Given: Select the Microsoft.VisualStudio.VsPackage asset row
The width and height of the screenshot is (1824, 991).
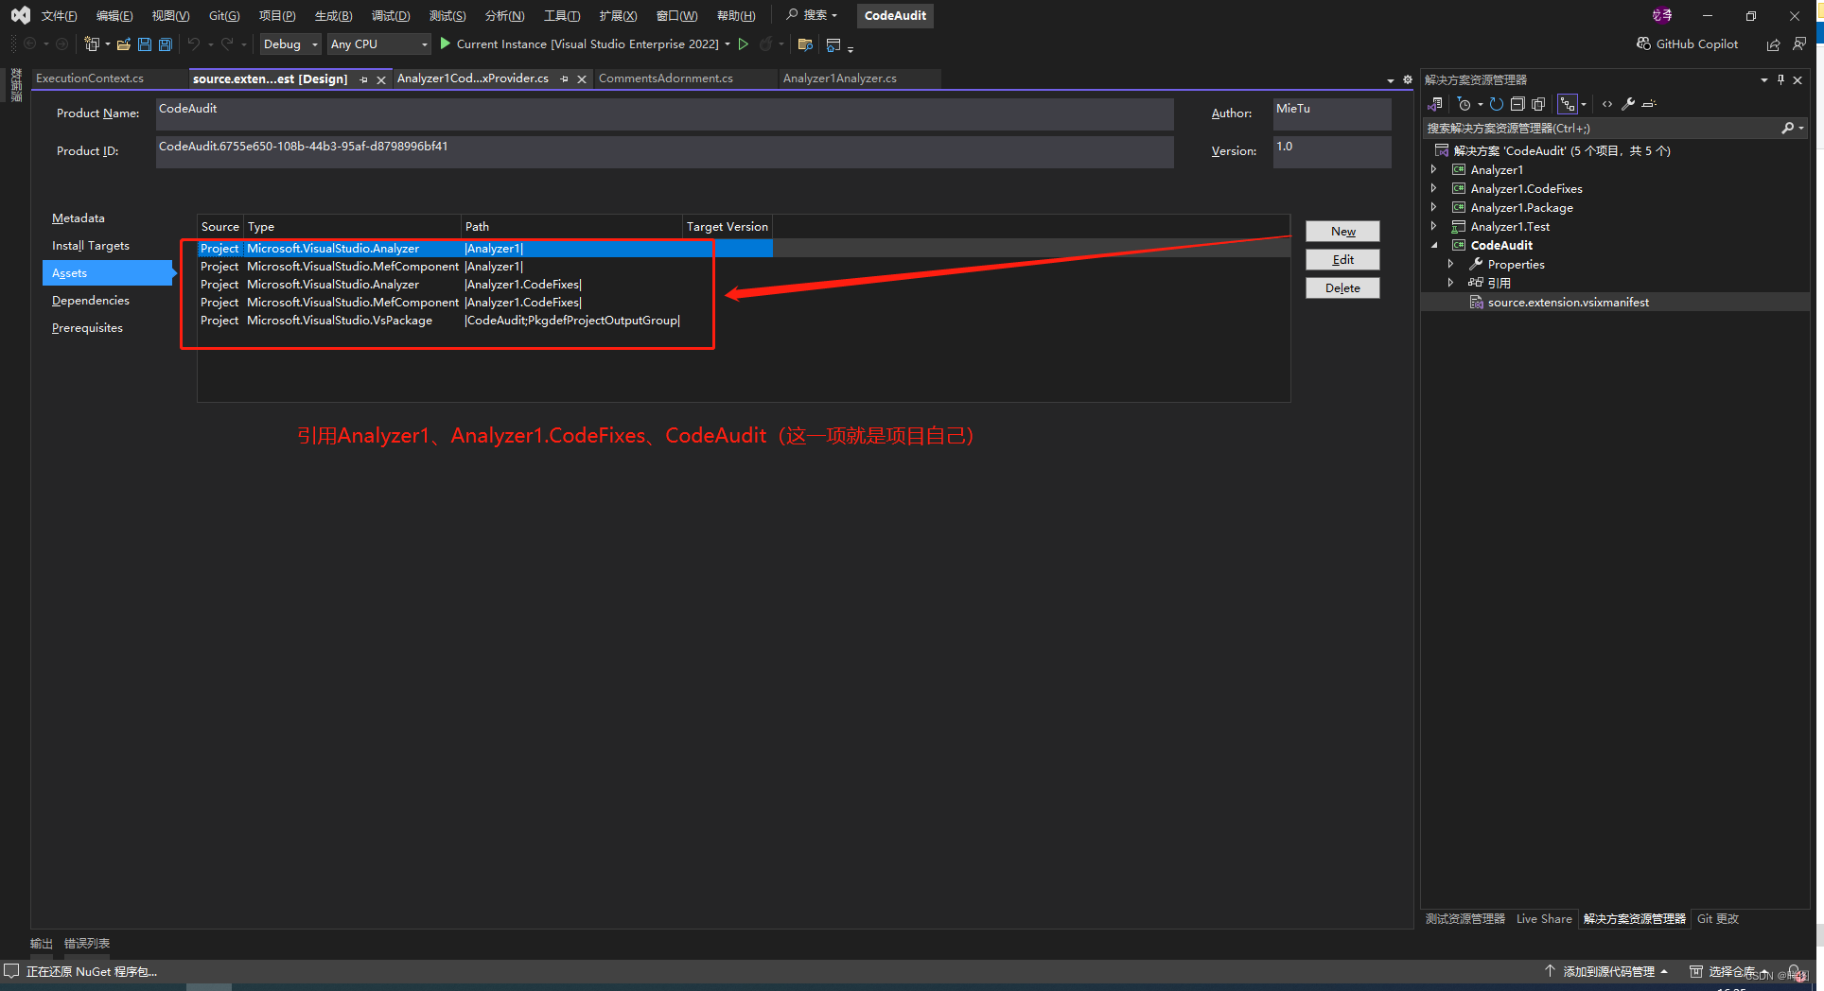Looking at the screenshot, I should click(440, 321).
